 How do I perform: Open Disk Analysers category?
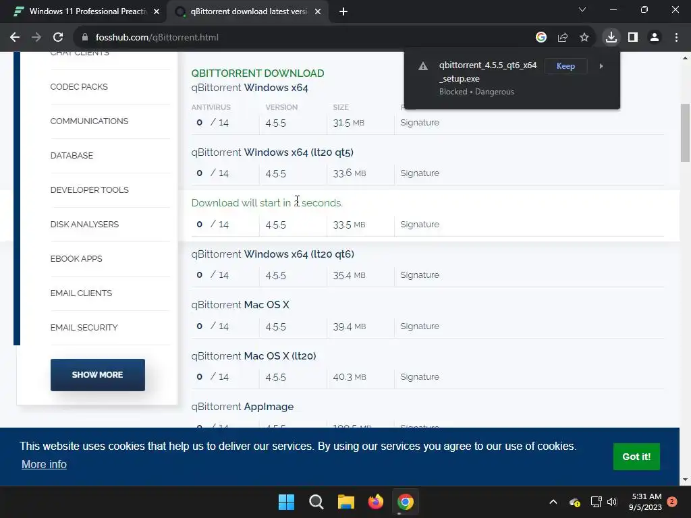(84, 224)
